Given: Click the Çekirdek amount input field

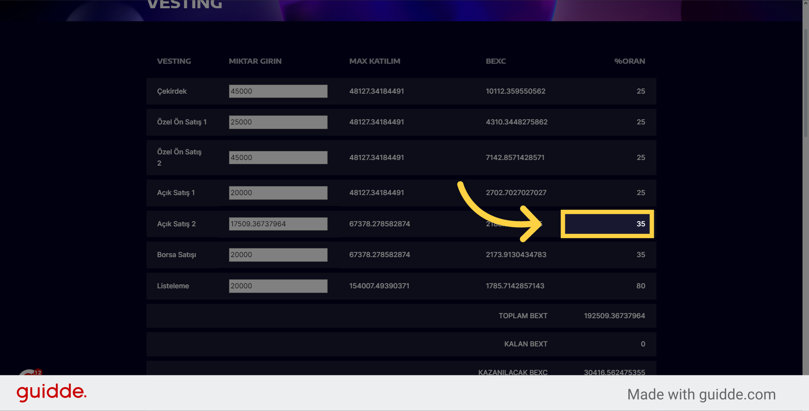Looking at the screenshot, I should (x=278, y=91).
